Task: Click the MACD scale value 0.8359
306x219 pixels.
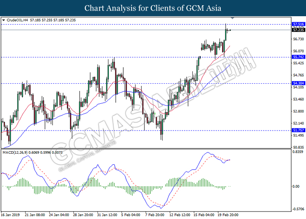Action: pyautogui.click(x=298, y=152)
